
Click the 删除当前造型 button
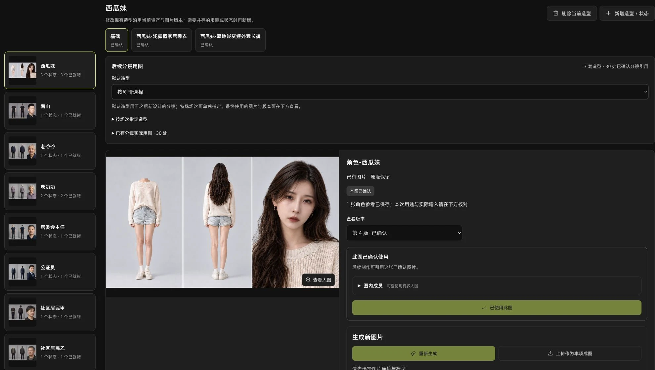point(572,13)
